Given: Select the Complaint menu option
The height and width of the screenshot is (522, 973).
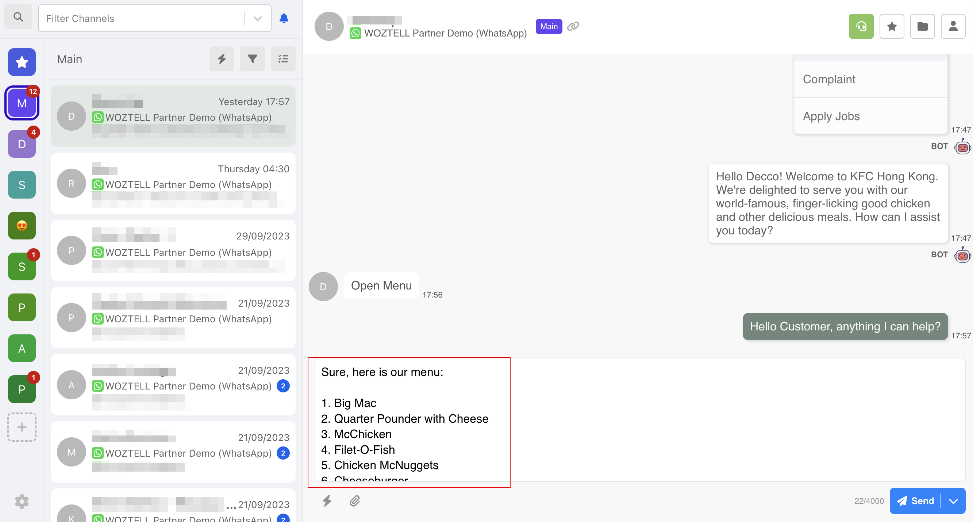Looking at the screenshot, I should pos(829,79).
